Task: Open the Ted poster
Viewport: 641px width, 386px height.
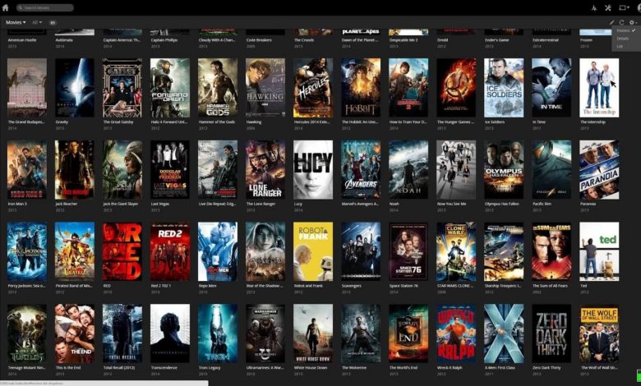Action: (x=599, y=251)
